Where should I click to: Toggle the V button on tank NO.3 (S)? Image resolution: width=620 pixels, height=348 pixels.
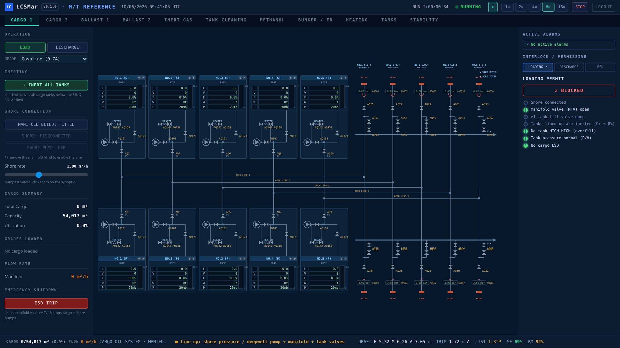[x=240, y=78]
